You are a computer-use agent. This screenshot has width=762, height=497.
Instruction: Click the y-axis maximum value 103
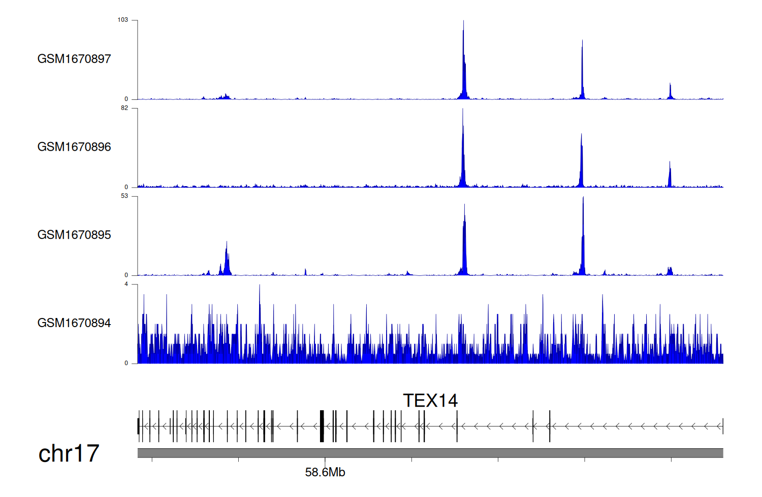click(122, 20)
